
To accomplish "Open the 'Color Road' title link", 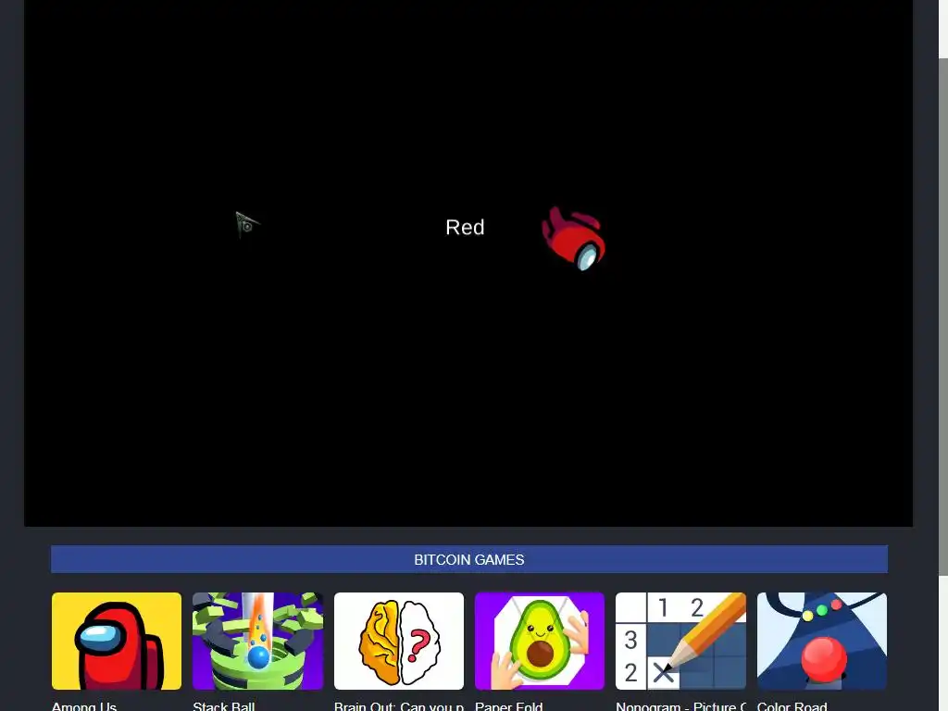I will point(792,705).
